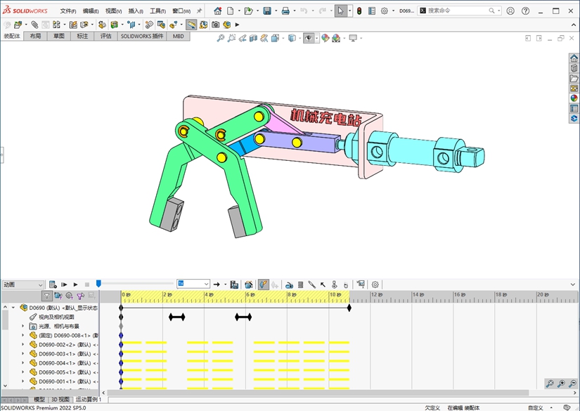Expand the lights and cameras node

click(23, 326)
